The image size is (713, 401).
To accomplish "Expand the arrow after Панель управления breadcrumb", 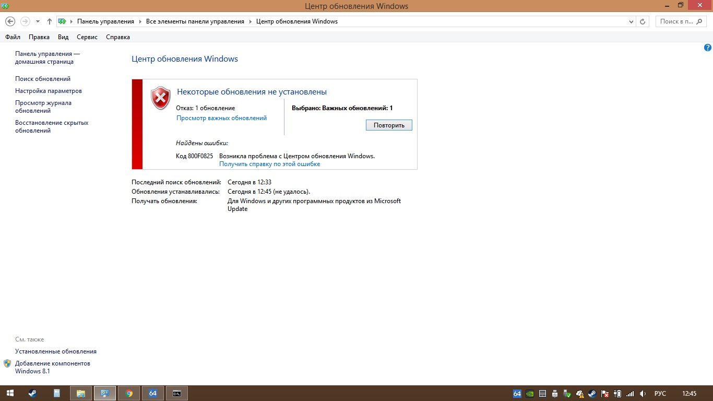I will (x=140, y=21).
